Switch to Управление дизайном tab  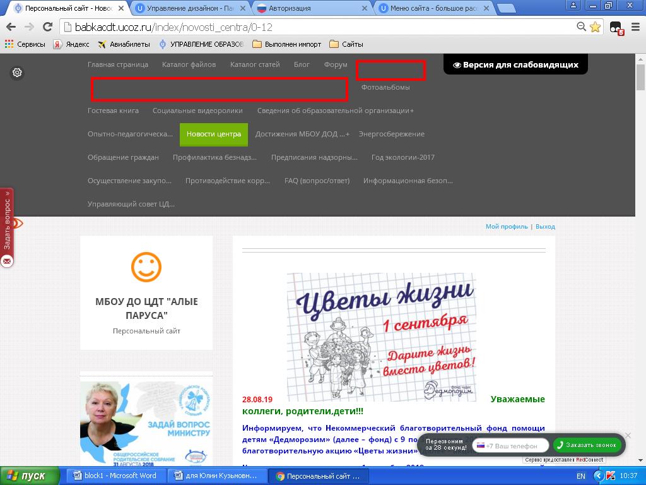190,8
